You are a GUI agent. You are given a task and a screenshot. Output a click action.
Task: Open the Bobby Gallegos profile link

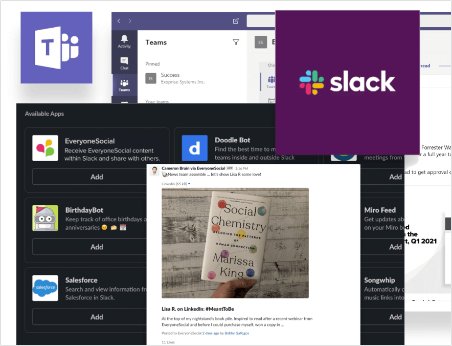point(237,333)
